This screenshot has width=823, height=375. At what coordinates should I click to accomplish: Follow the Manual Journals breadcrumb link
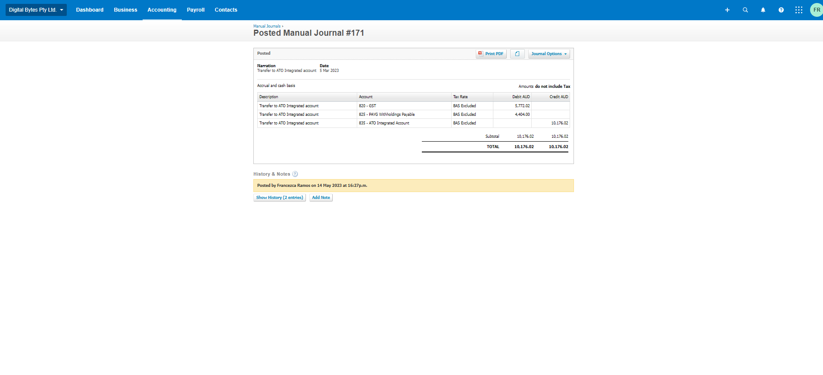267,26
